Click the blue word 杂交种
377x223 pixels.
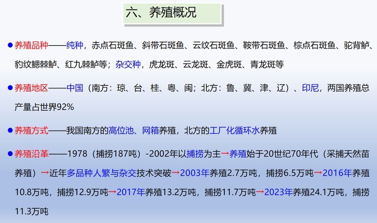(x=128, y=64)
